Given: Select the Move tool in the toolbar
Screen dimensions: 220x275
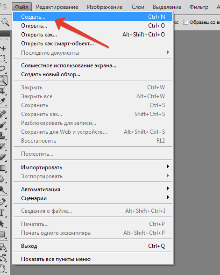Looking at the screenshot, I should pyautogui.click(x=3, y=48).
